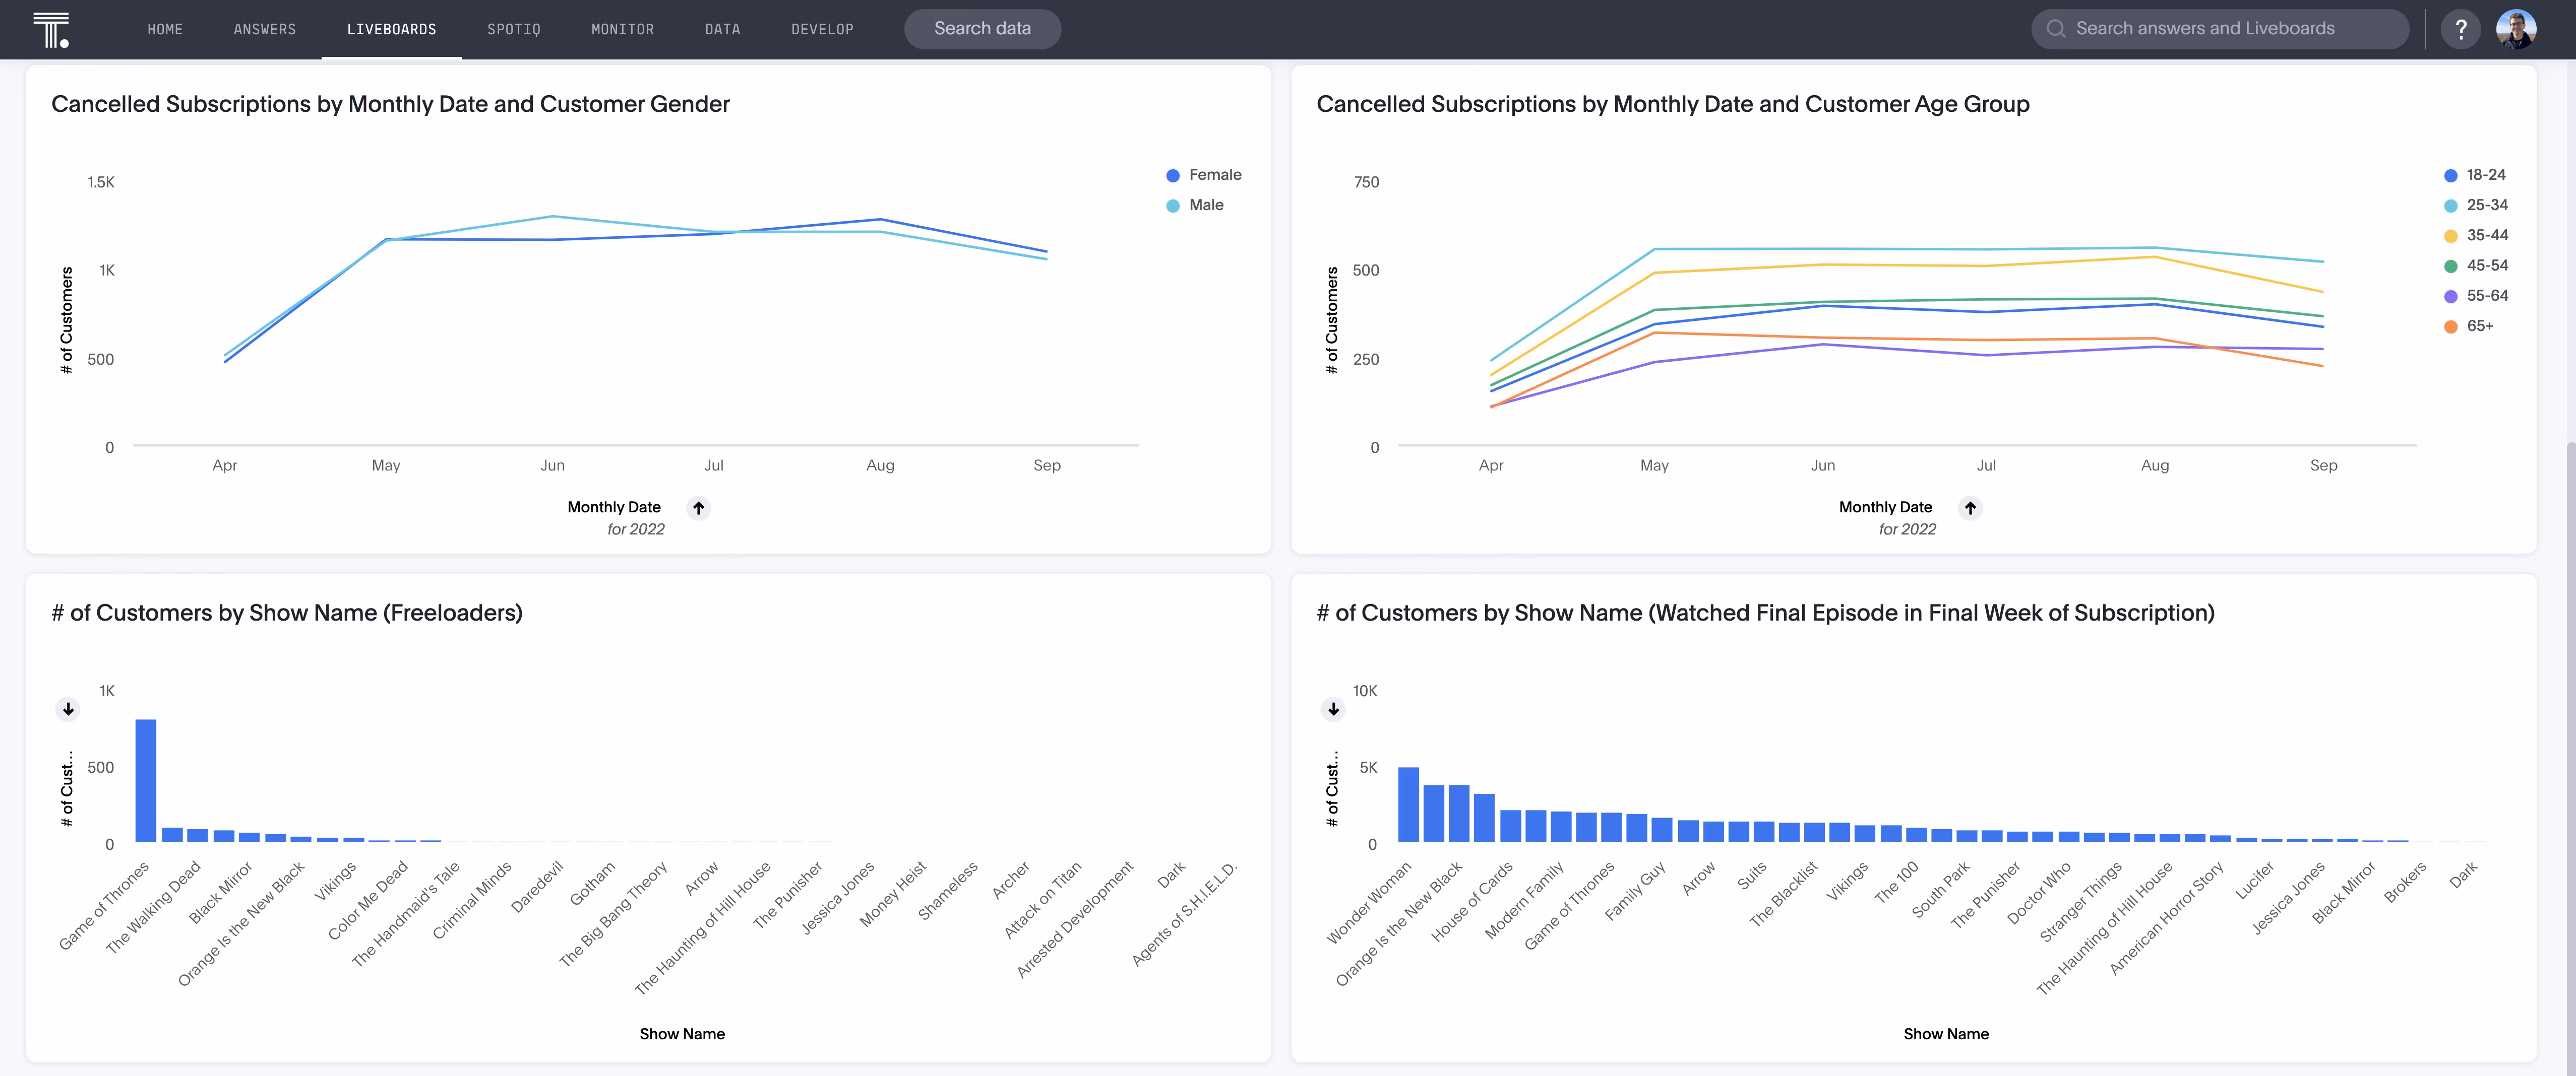Click the Agents of S.H.I.E.L.D. label
This screenshot has height=1076, width=2576.
pos(1184,913)
